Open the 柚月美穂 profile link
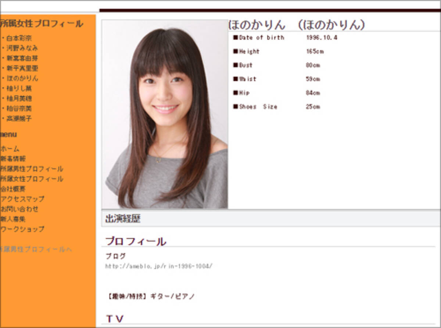The image size is (441, 328). pyautogui.click(x=19, y=98)
